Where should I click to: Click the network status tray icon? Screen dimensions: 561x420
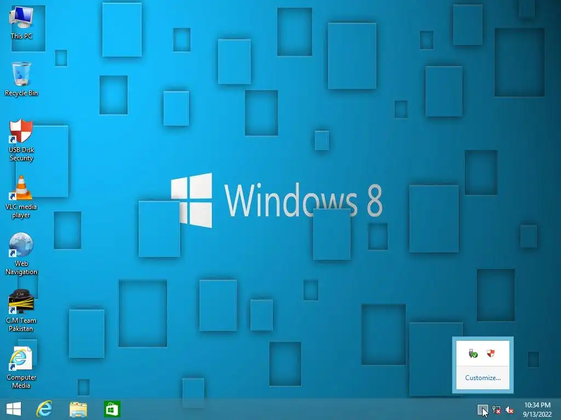(x=496, y=410)
